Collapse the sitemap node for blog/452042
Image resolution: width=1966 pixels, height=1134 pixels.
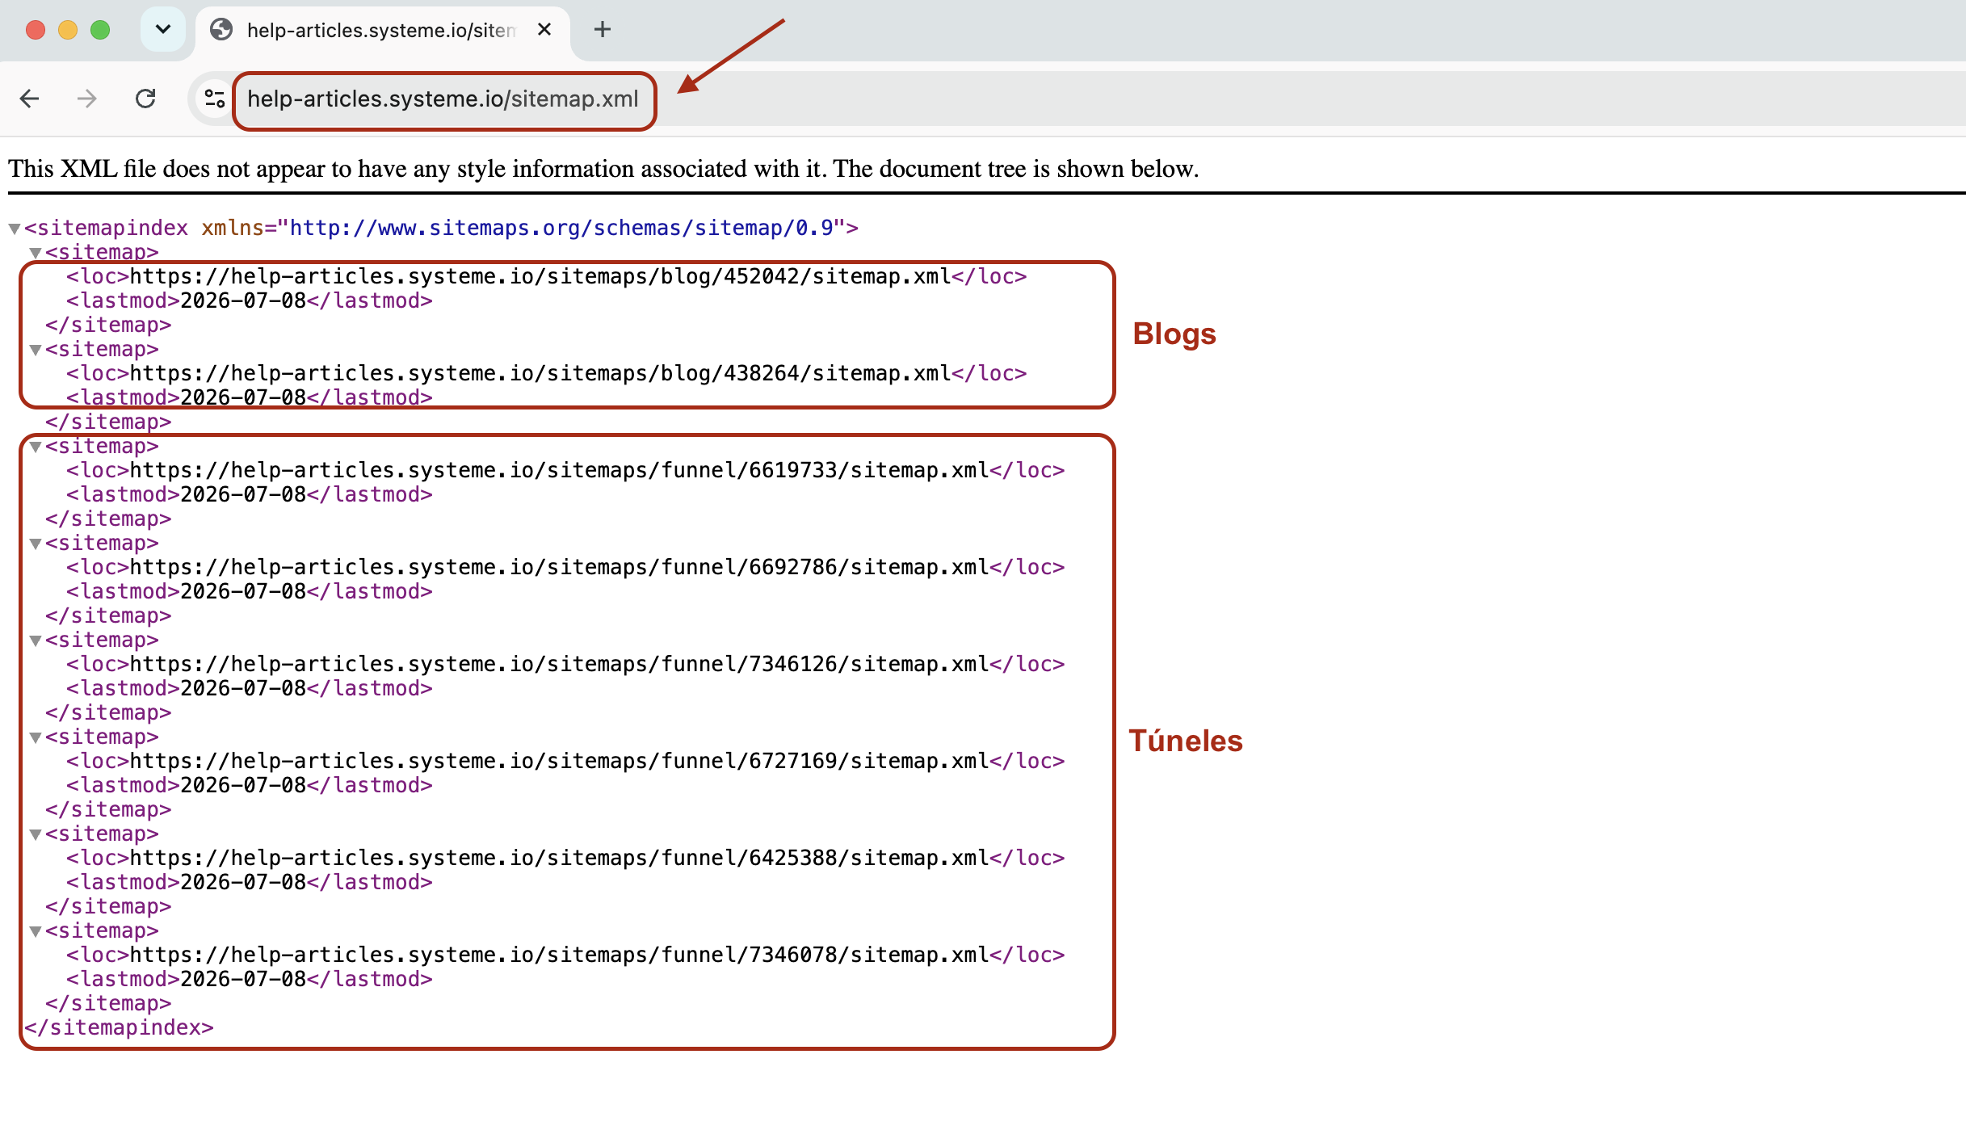[36, 253]
